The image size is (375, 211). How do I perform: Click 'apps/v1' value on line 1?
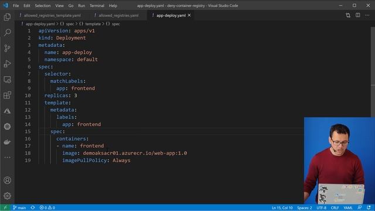pyautogui.click(x=84, y=30)
